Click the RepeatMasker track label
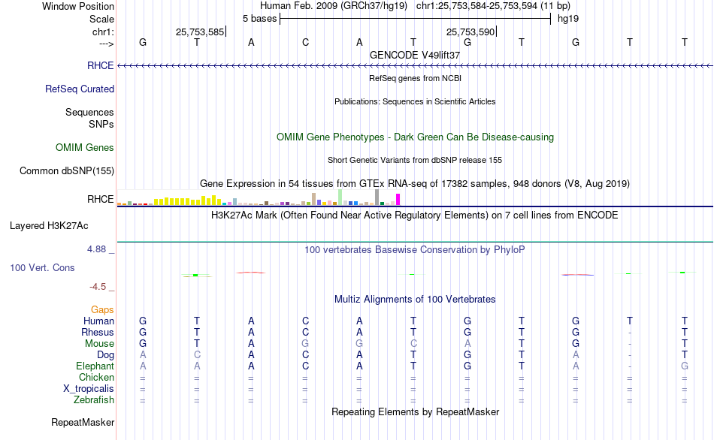This screenshot has width=714, height=440. 83,422
